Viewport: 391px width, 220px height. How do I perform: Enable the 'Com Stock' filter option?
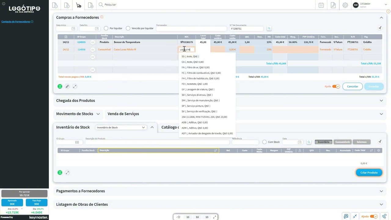[x=265, y=142]
